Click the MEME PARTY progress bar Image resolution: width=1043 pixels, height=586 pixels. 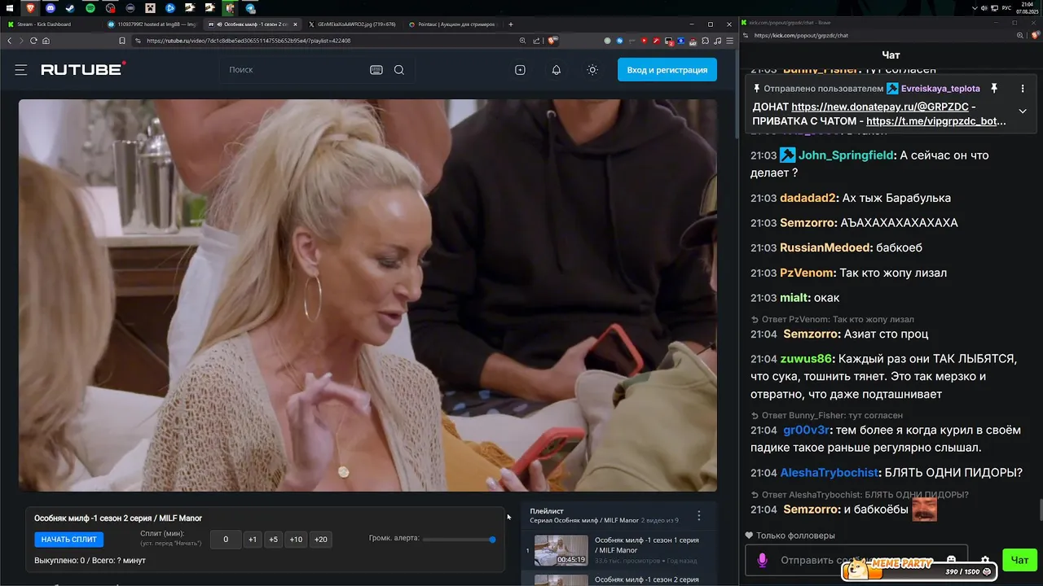click(x=919, y=571)
